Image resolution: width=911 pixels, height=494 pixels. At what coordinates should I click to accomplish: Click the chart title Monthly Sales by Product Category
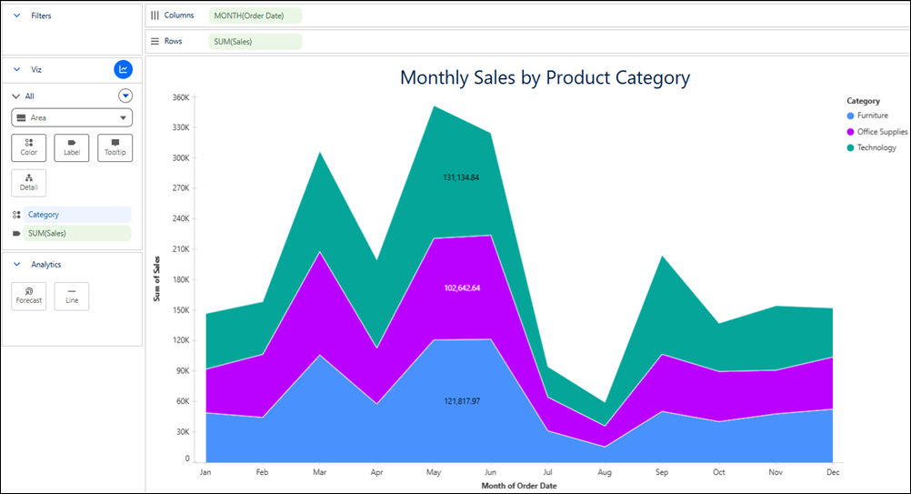(x=545, y=77)
